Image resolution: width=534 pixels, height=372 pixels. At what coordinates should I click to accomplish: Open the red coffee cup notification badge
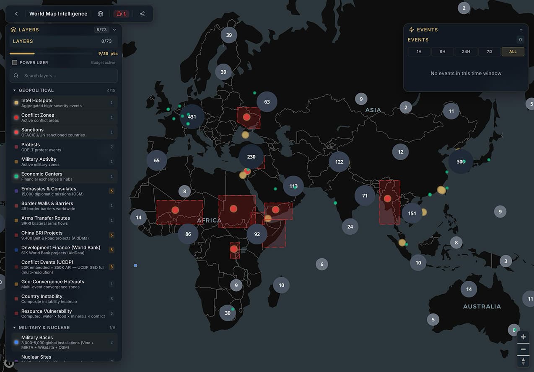[121, 14]
